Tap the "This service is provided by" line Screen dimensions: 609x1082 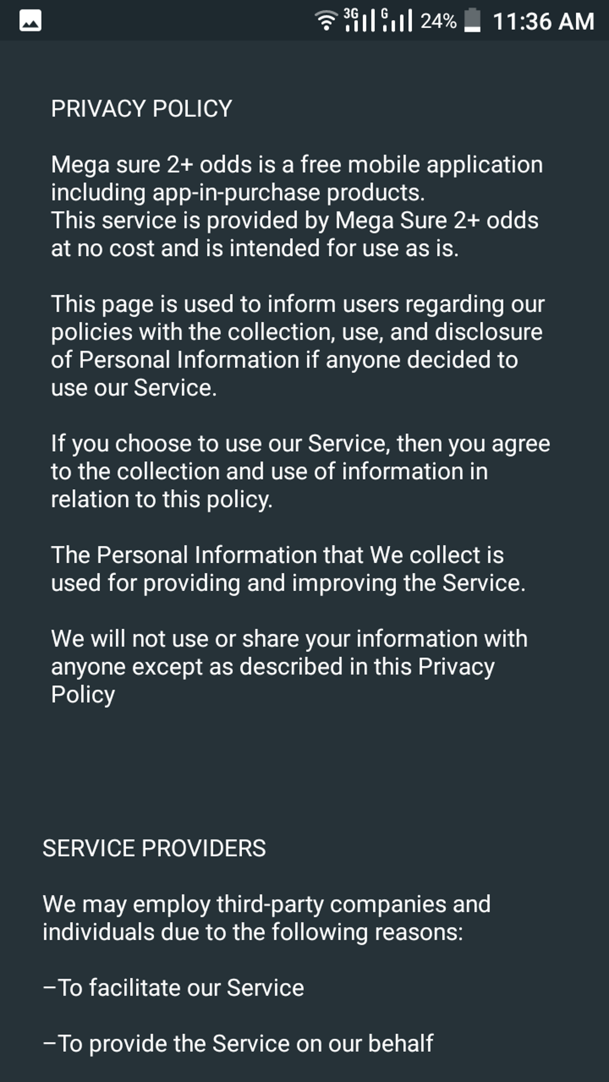tap(294, 220)
